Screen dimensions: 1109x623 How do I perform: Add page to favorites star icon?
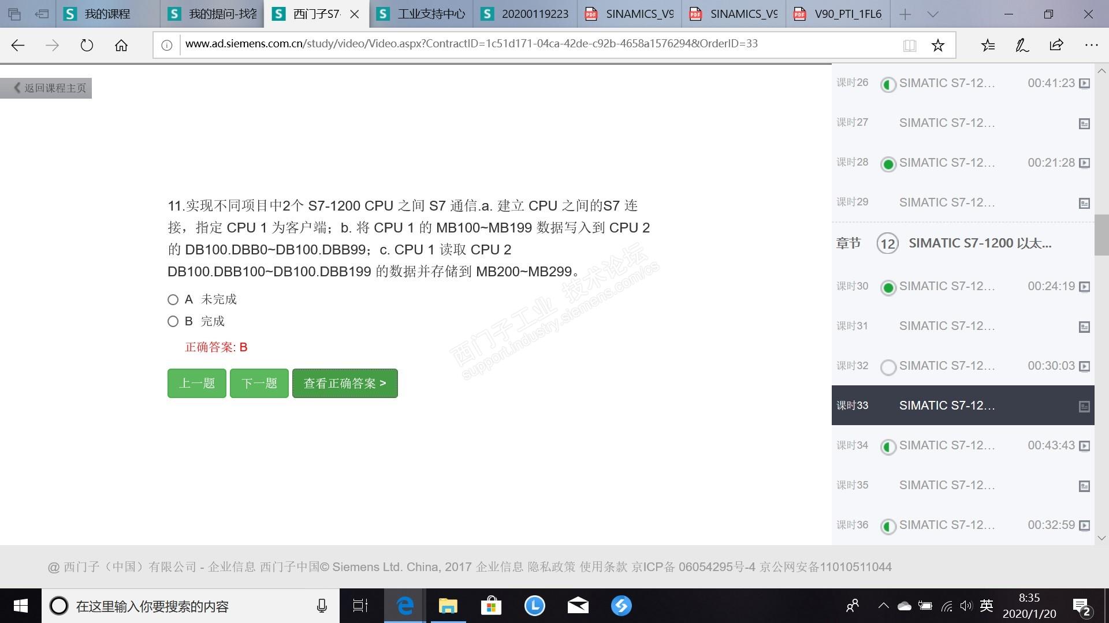937,45
